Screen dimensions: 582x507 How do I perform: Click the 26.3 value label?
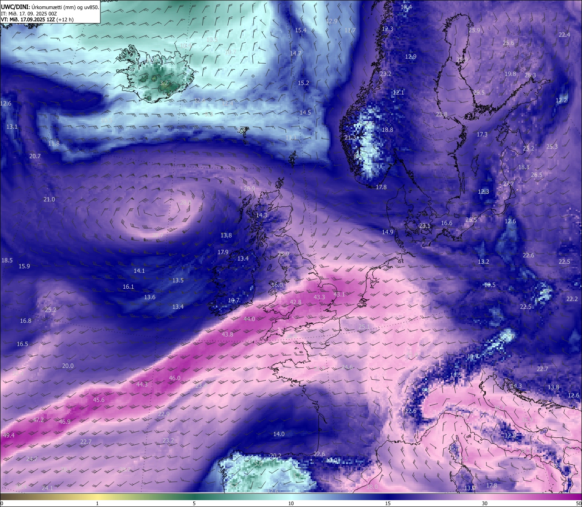[x=530, y=75]
